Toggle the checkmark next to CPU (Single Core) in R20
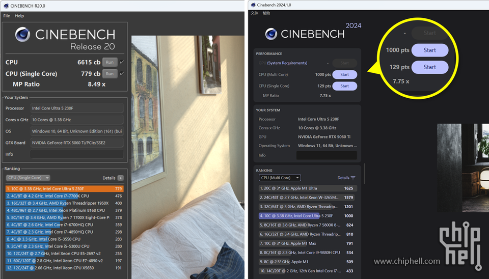The image size is (489, 279). click(x=122, y=74)
